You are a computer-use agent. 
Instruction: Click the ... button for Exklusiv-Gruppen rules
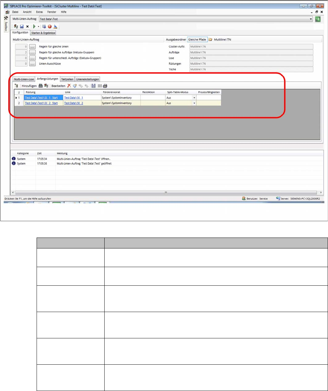(32, 58)
